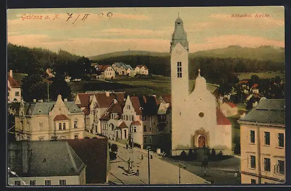
Task: Click the street lamp post in foreground
Action: 149,165
